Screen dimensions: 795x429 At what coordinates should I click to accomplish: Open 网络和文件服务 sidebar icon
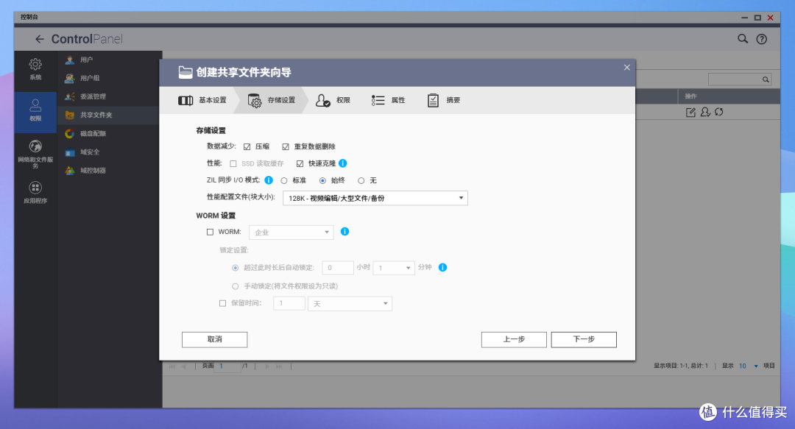35,154
